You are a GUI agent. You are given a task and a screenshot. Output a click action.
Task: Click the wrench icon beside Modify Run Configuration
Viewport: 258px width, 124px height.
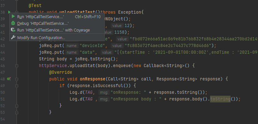(x=13, y=38)
